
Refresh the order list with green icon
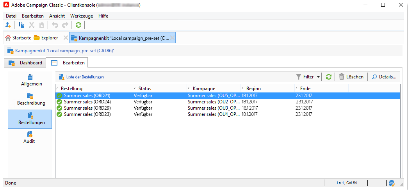(329, 77)
